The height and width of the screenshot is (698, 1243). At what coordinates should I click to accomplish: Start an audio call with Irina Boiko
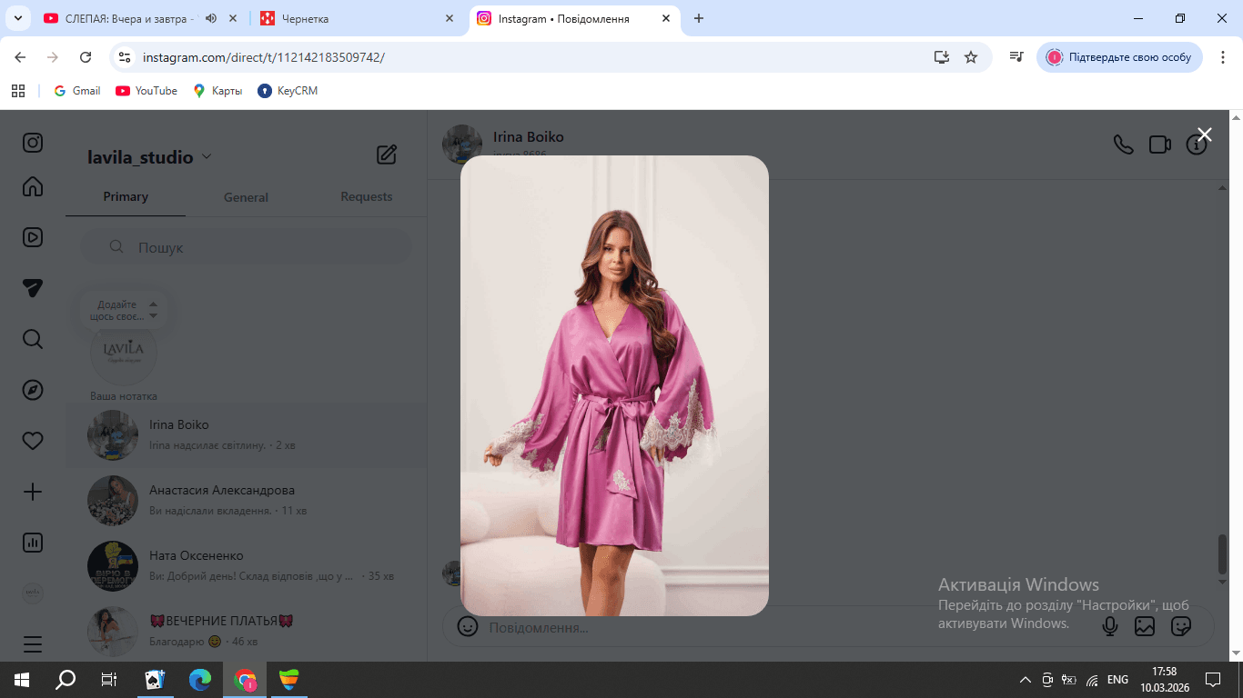pos(1124,145)
